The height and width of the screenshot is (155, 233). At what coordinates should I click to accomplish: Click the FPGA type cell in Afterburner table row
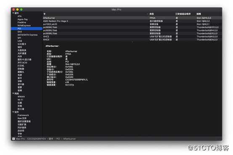(153, 18)
